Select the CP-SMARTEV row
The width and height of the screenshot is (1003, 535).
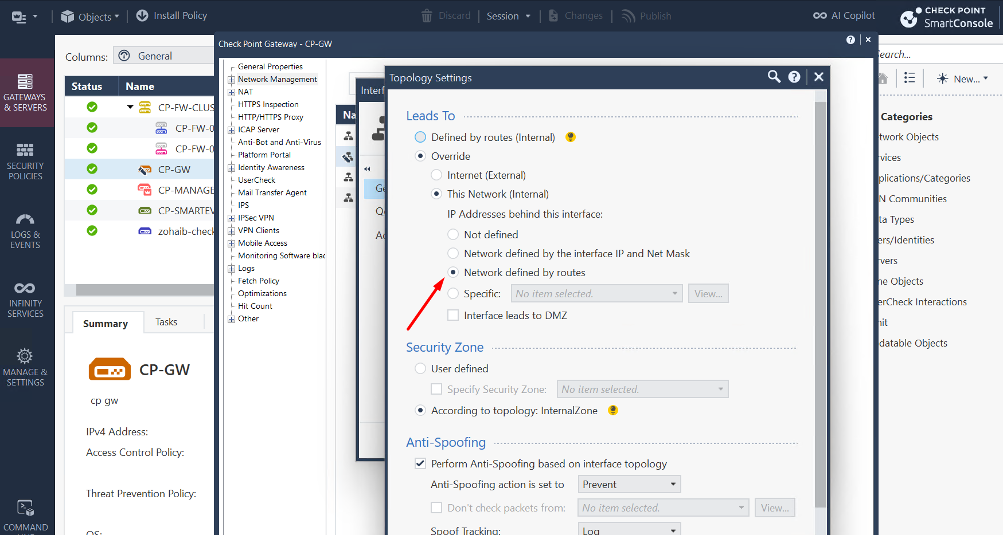click(139, 210)
